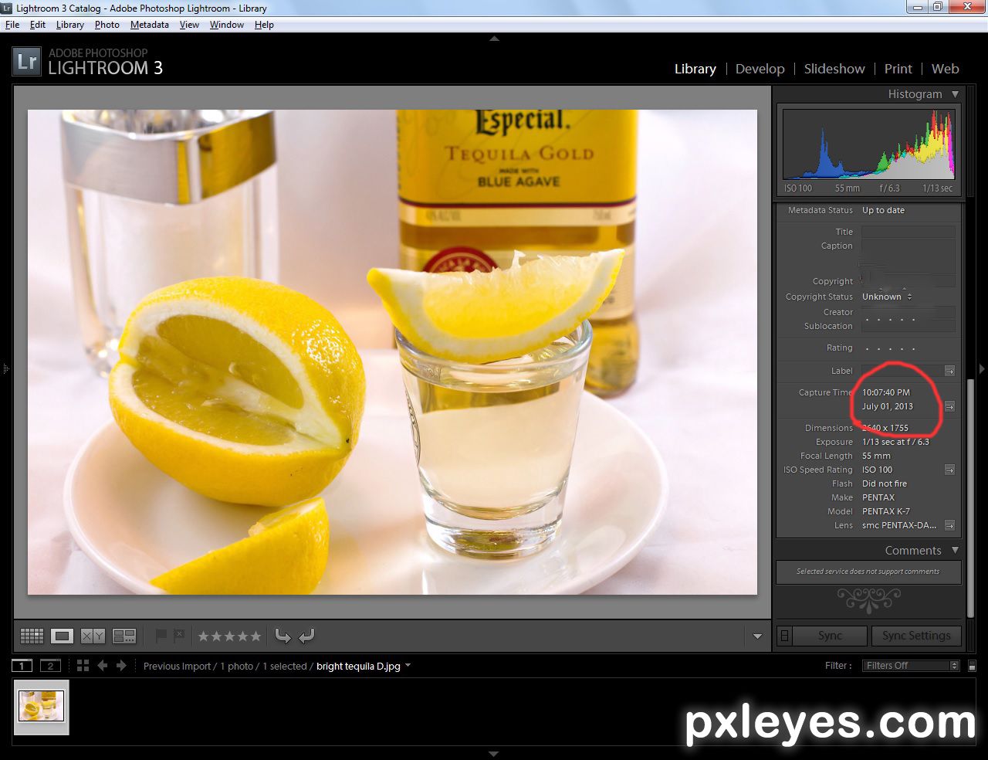The height and width of the screenshot is (760, 988).
Task: Open the Copyright Status Unknown dropdown
Action: [887, 297]
